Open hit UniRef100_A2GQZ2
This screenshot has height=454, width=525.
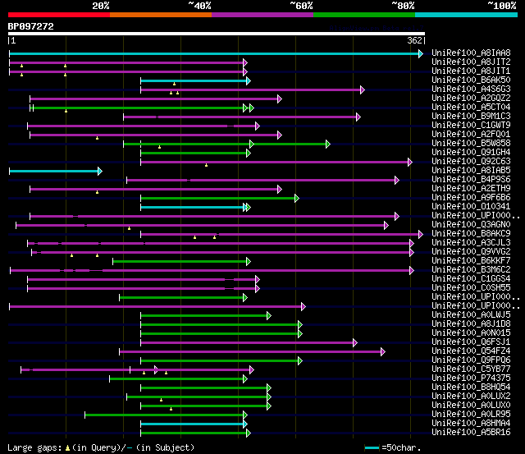(471, 99)
